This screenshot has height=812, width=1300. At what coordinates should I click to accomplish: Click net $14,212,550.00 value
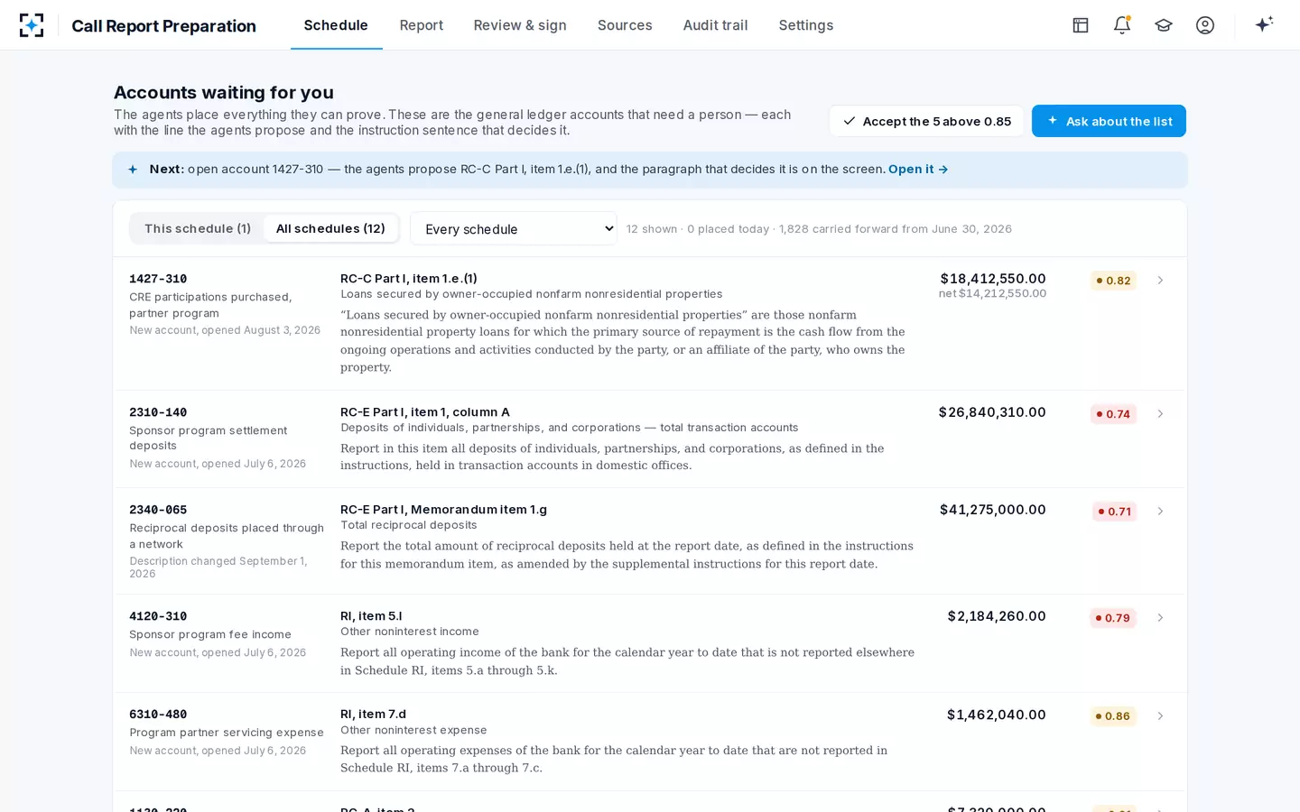coord(993,293)
